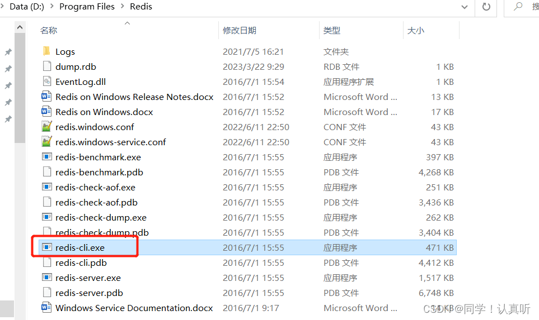Click the navigation pane scroll-up arrow
539x320 pixels.
click(20, 27)
